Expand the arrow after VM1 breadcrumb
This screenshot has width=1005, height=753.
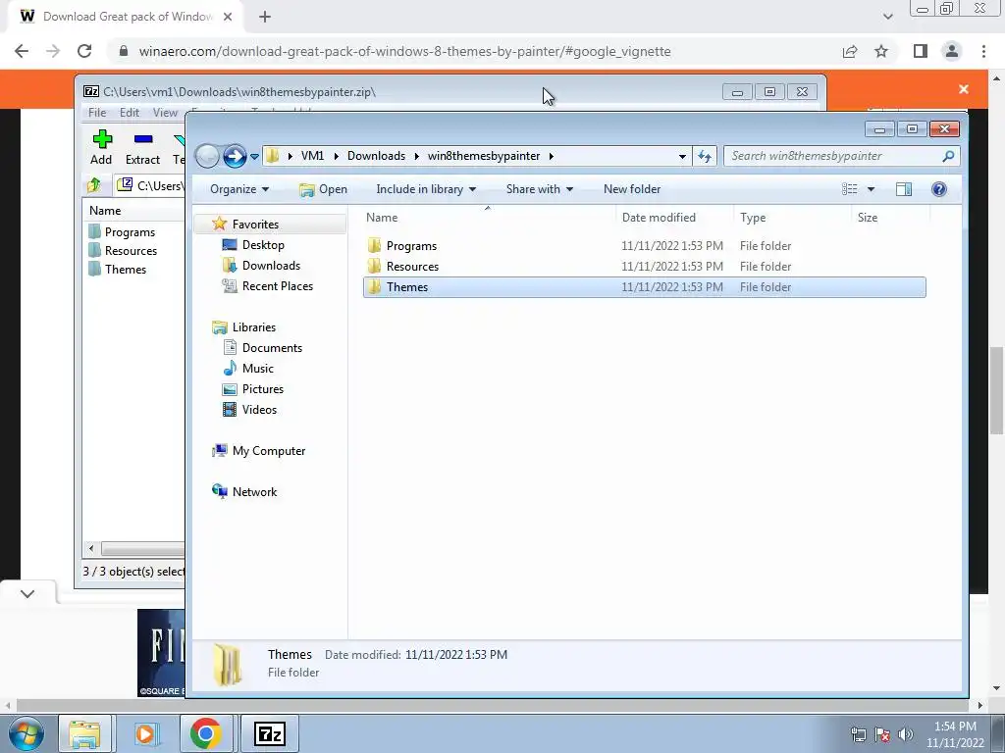coord(336,156)
